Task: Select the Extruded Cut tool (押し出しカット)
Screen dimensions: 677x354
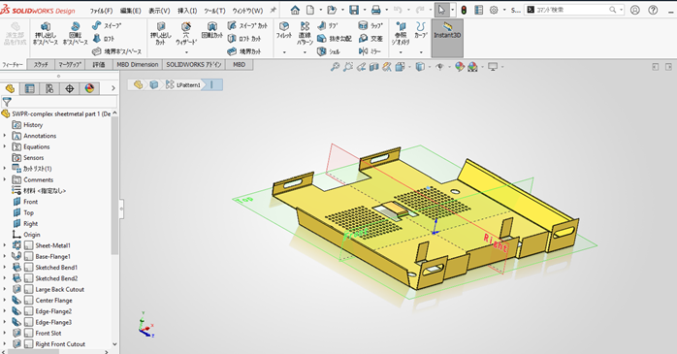Action: click(161, 34)
